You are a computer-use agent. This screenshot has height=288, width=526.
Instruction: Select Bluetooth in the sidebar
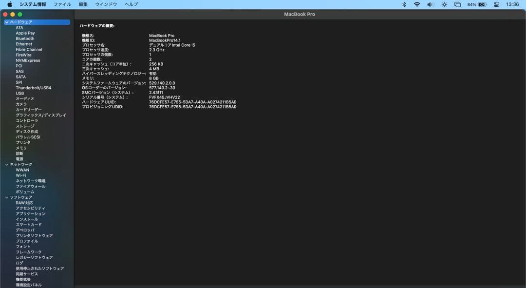(25, 38)
